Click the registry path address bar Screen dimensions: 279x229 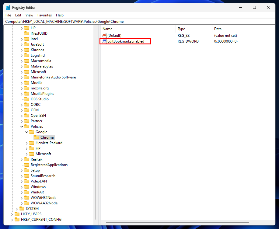[139, 22]
